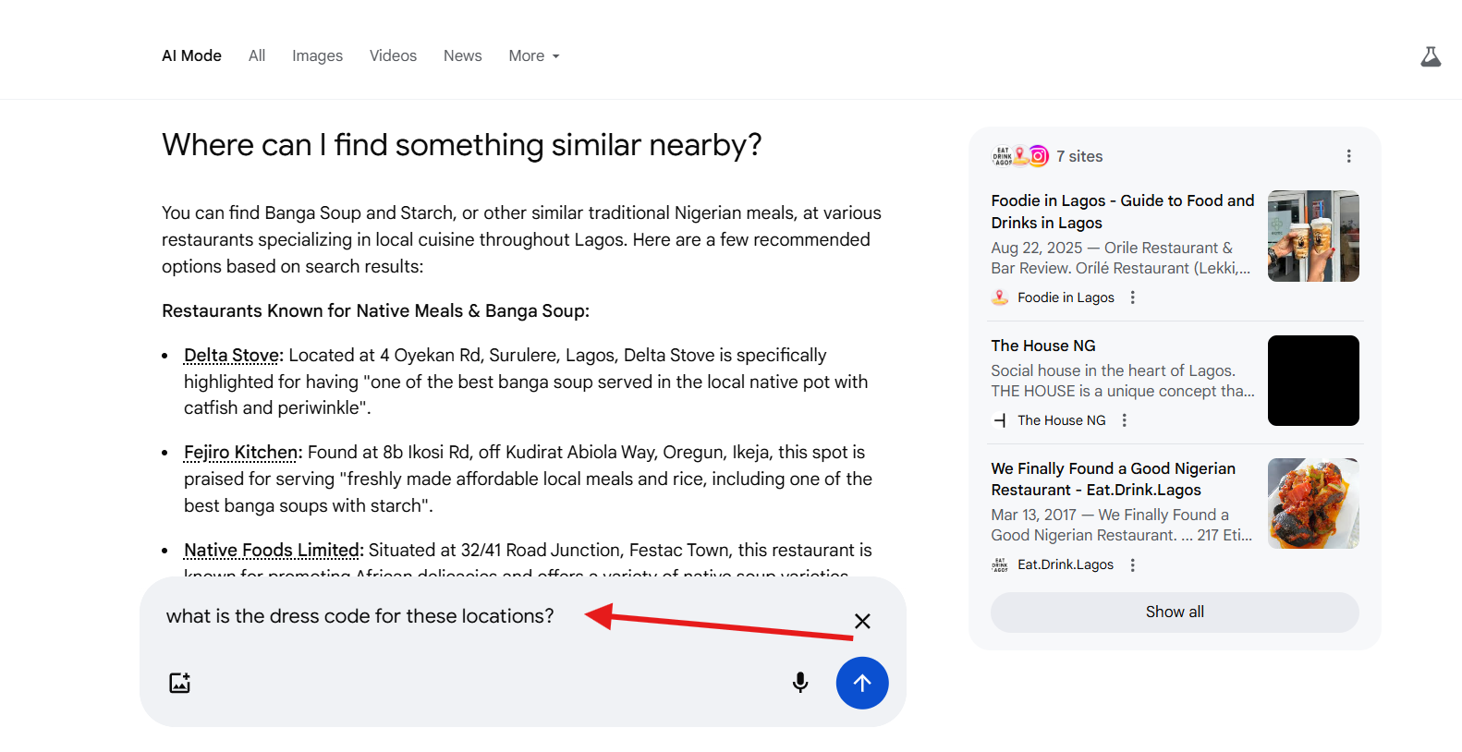The image size is (1462, 752).
Task: Click the stacked source favicons beside 7 sites
Action: tap(1020, 156)
